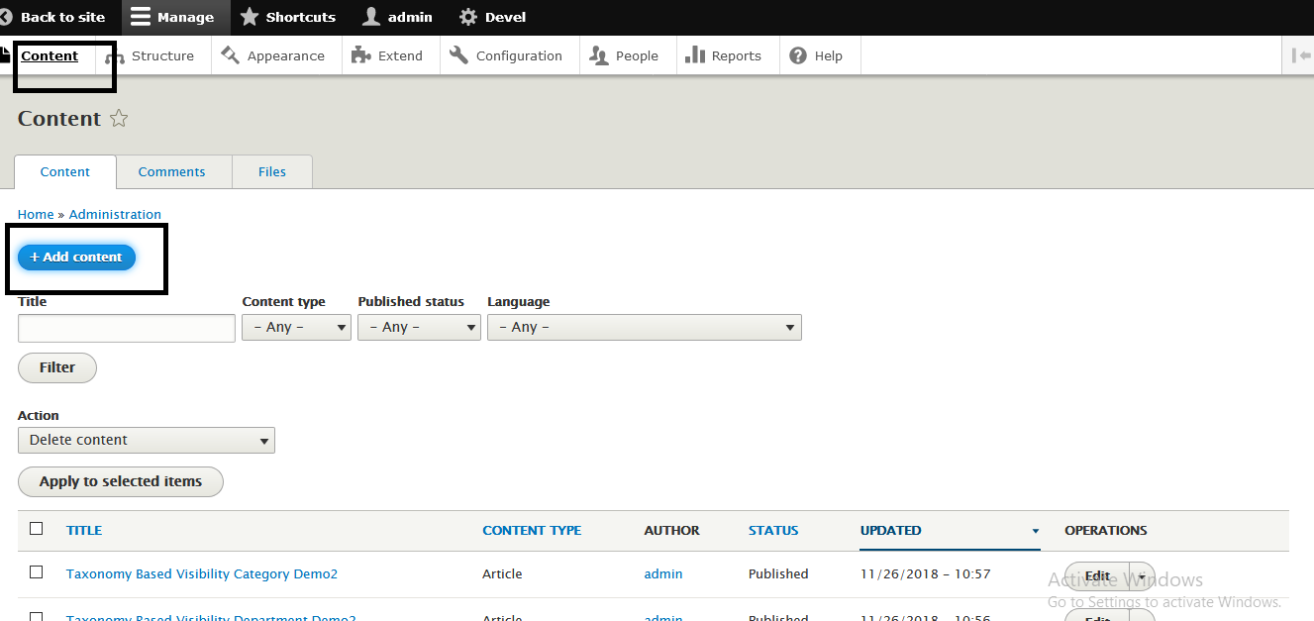Toggle toolbar orientation arrow at far right
This screenshot has width=1314, height=621.
(1300, 56)
